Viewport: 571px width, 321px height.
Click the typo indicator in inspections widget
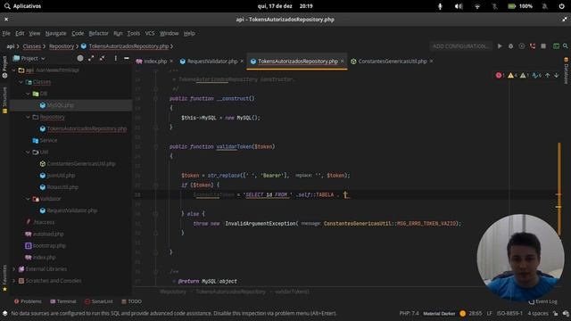click(x=536, y=75)
